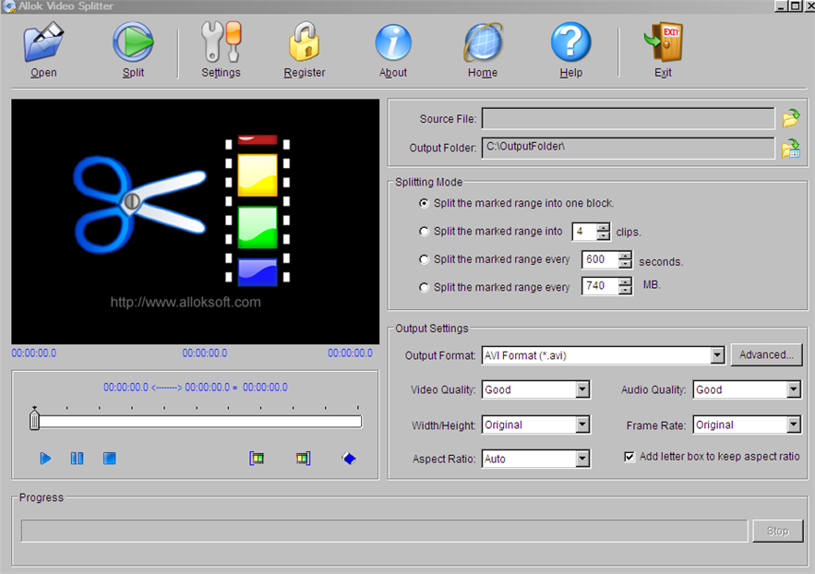Pause playback with the pause button
This screenshot has height=574, width=815.
pos(78,459)
